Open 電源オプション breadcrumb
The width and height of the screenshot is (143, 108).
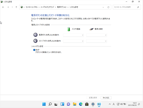(x=62, y=7)
